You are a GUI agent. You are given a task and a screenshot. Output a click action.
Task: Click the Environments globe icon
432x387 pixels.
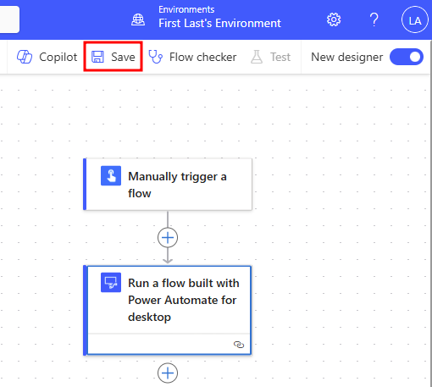[138, 19]
